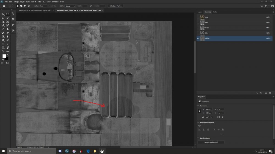The height and width of the screenshot is (154, 275).
Task: Select the Zoom tool
Action: (3, 51)
